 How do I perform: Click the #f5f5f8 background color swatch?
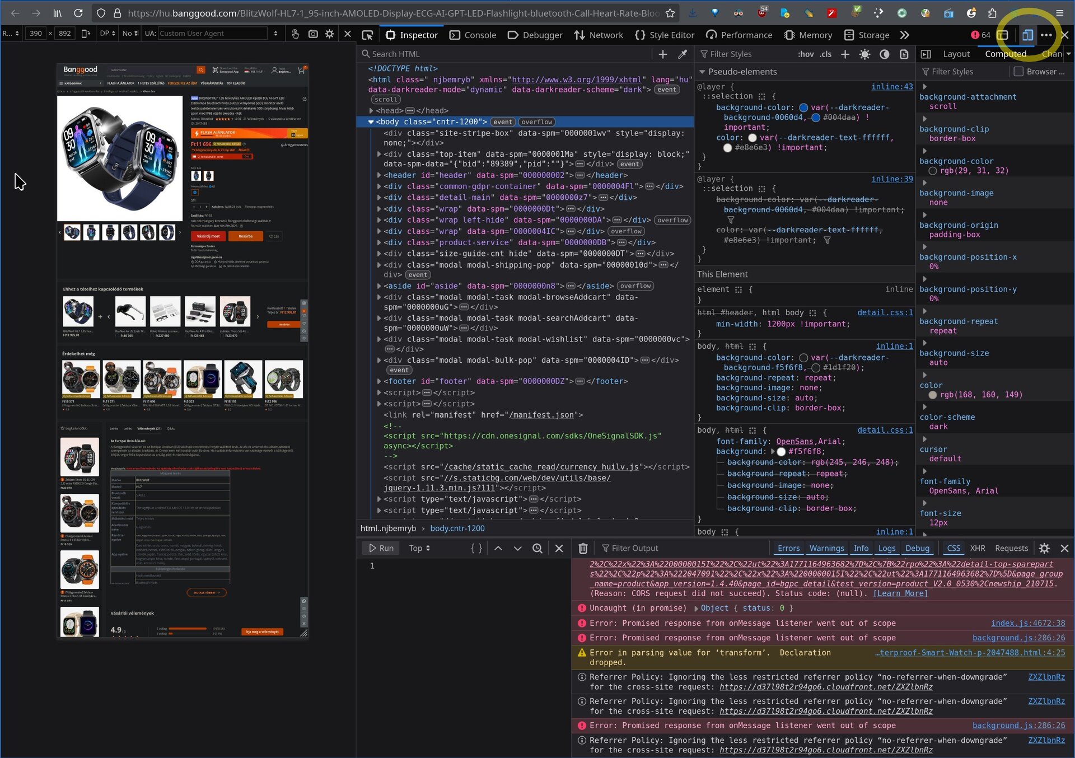781,452
